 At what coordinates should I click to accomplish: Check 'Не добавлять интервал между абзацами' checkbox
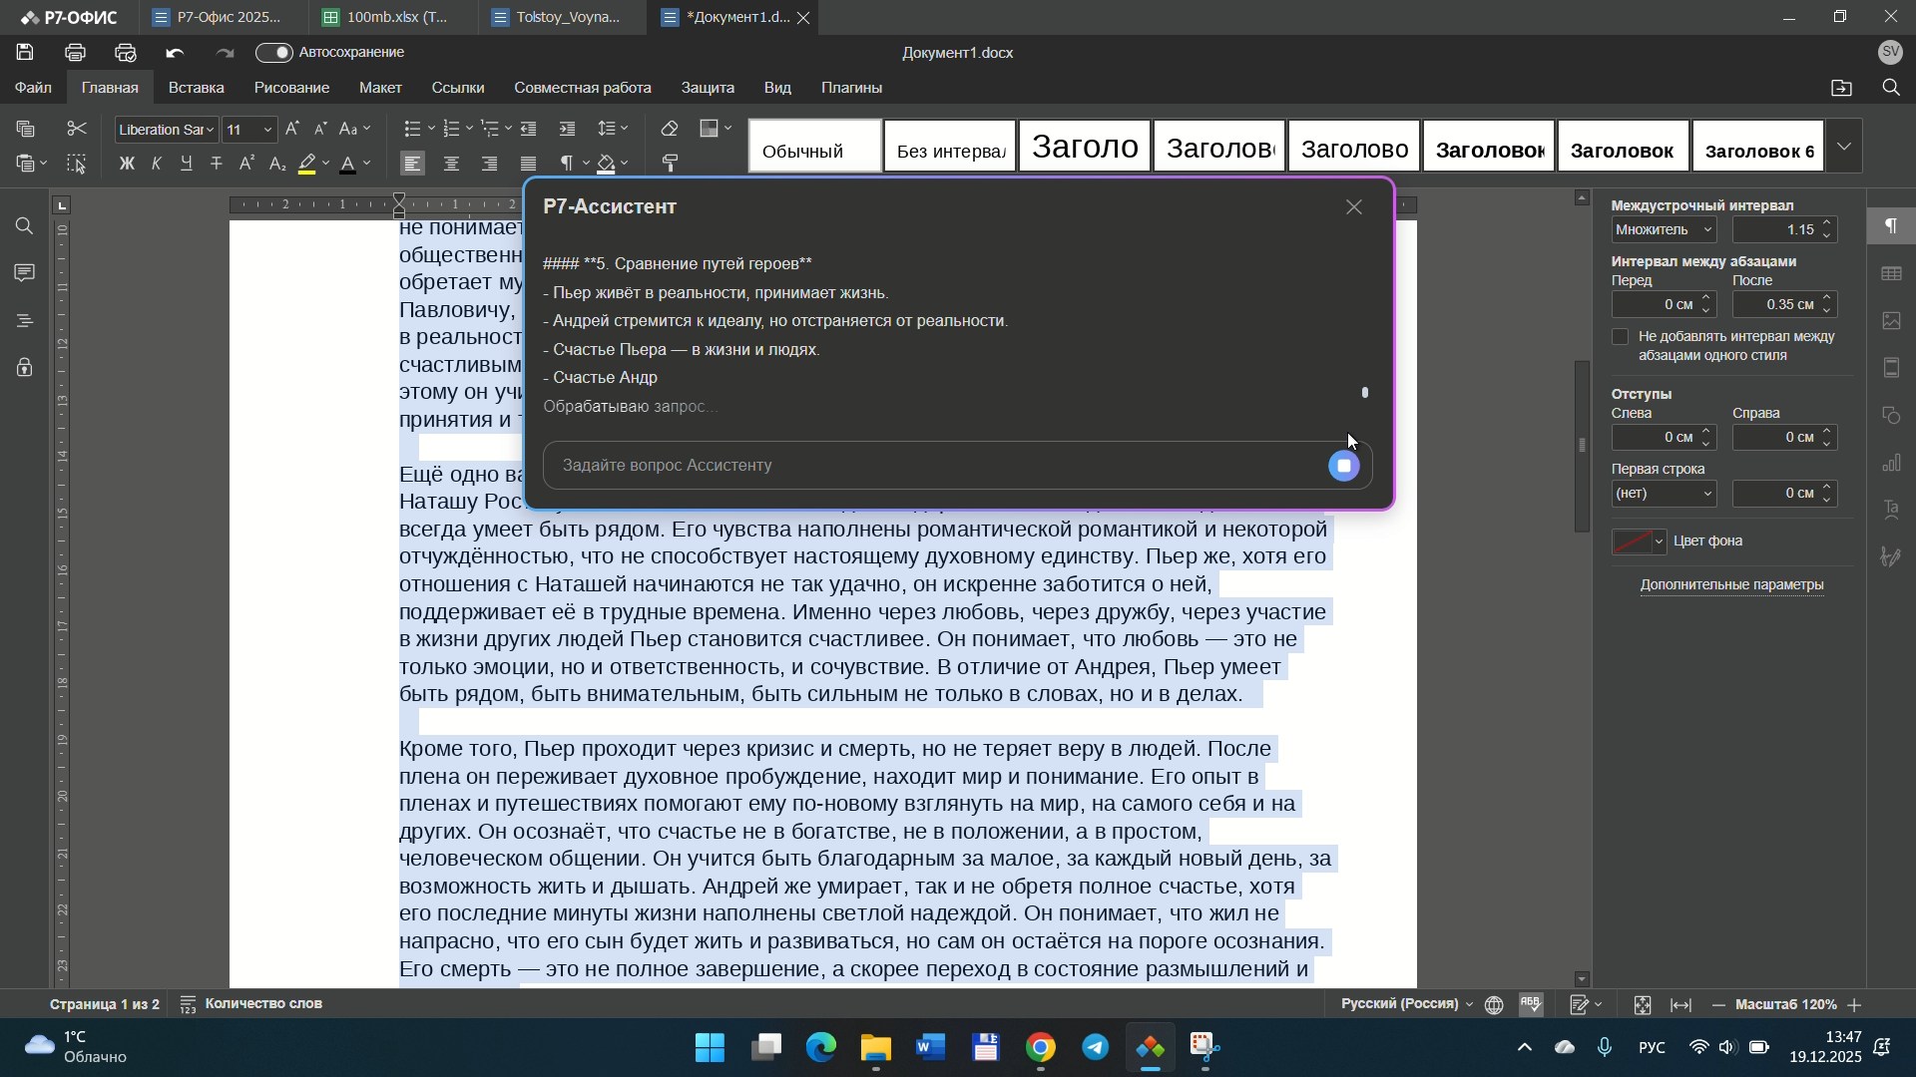coord(1621,337)
